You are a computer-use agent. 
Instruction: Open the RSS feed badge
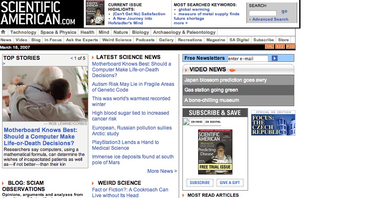pos(280,47)
